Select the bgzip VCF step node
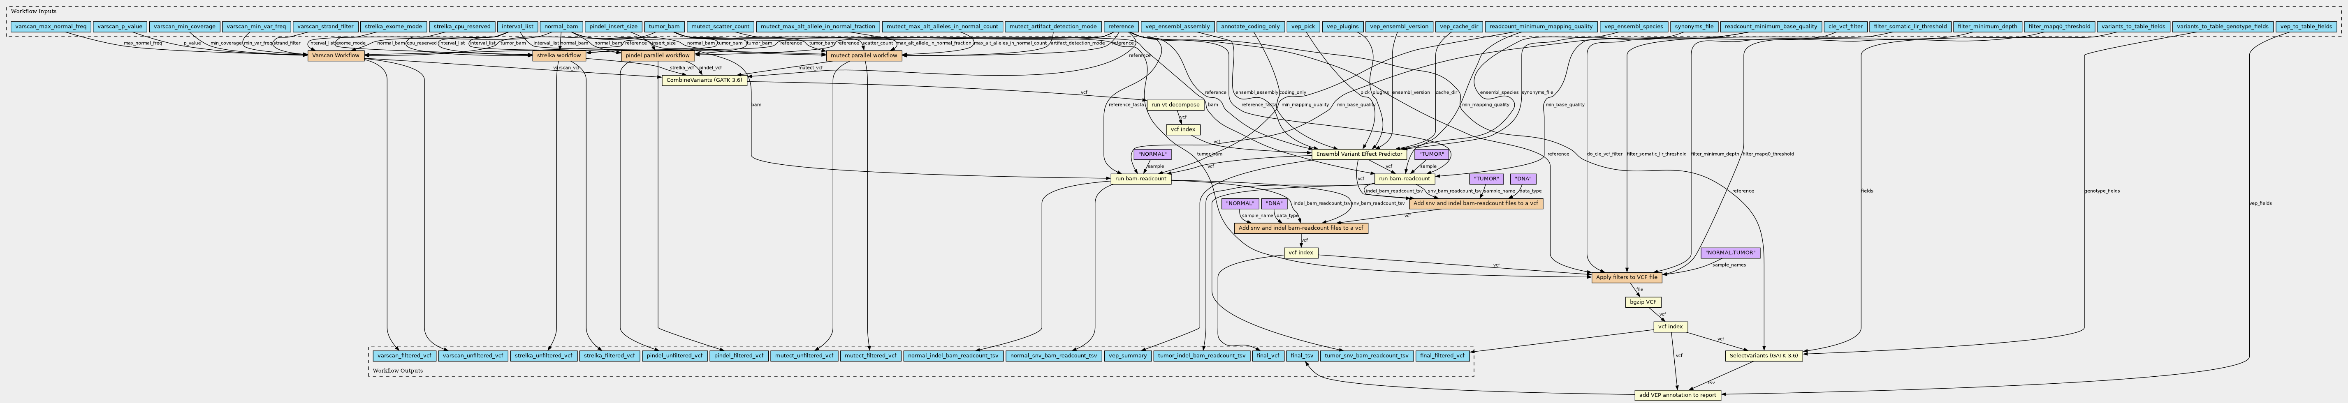The image size is (2348, 403). [x=1643, y=302]
